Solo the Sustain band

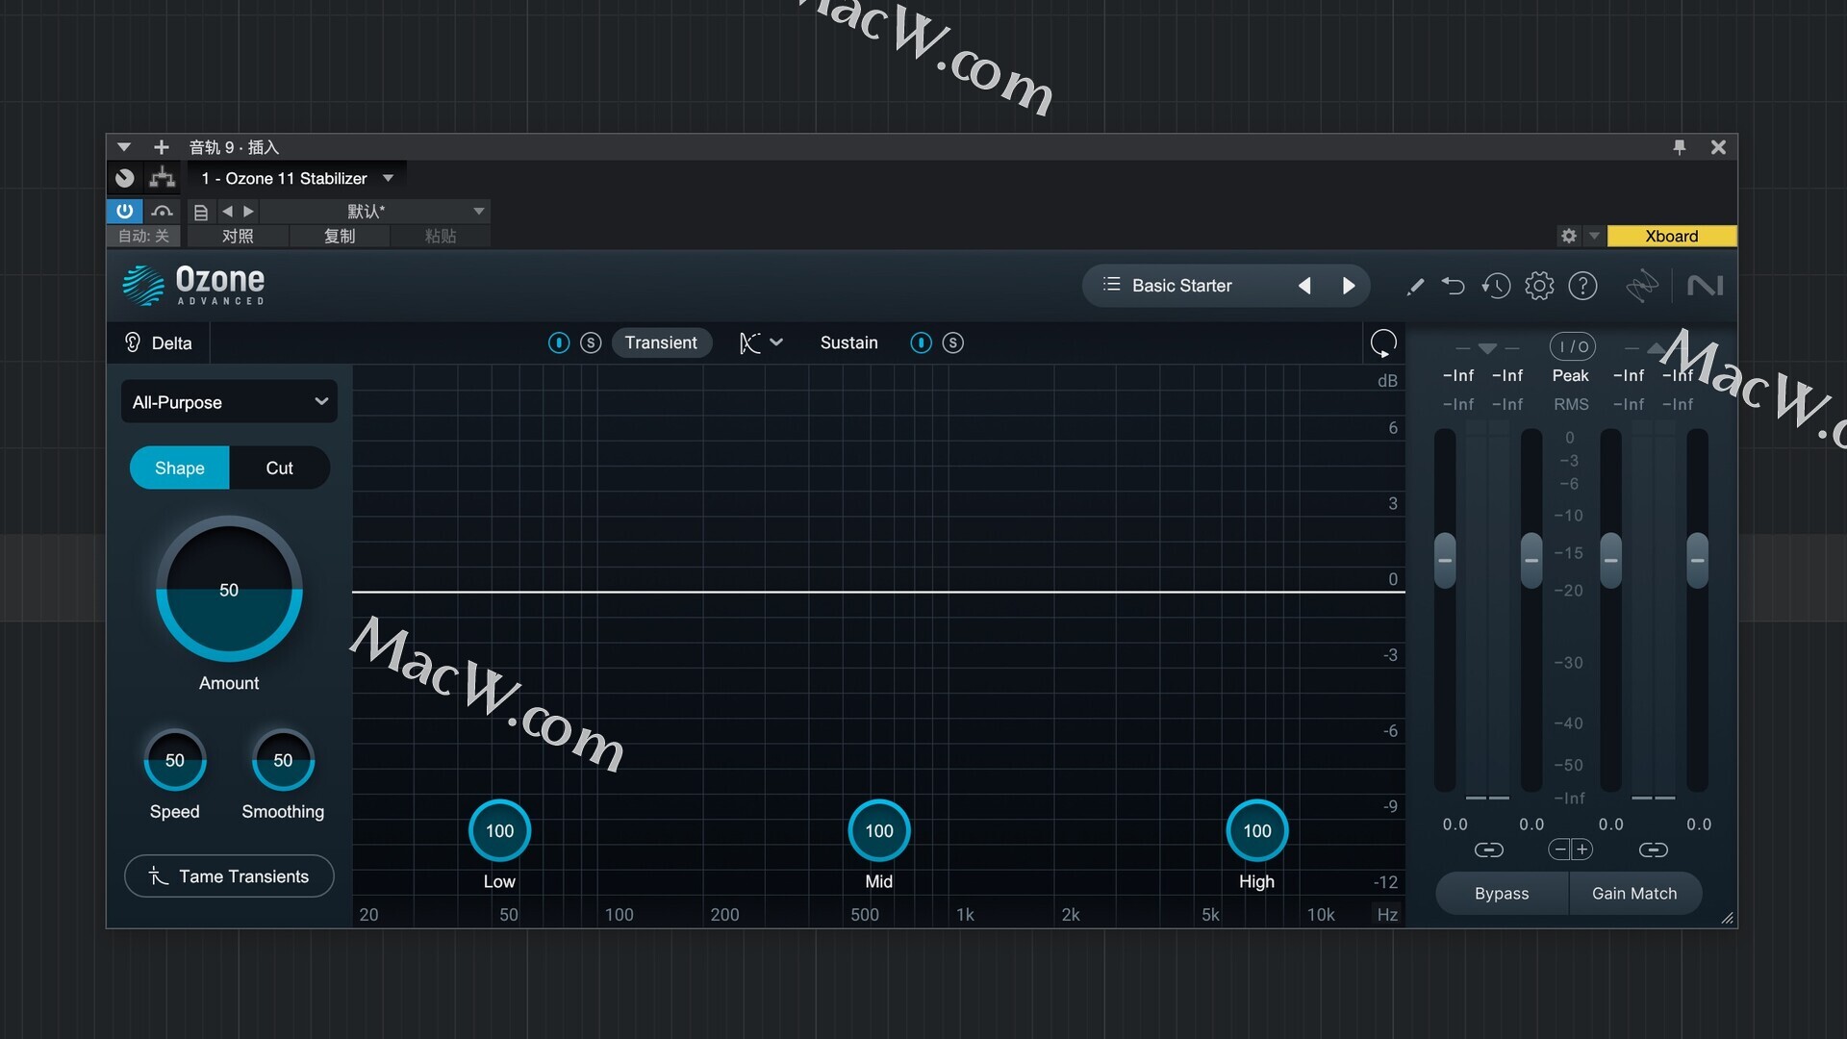[x=952, y=342]
